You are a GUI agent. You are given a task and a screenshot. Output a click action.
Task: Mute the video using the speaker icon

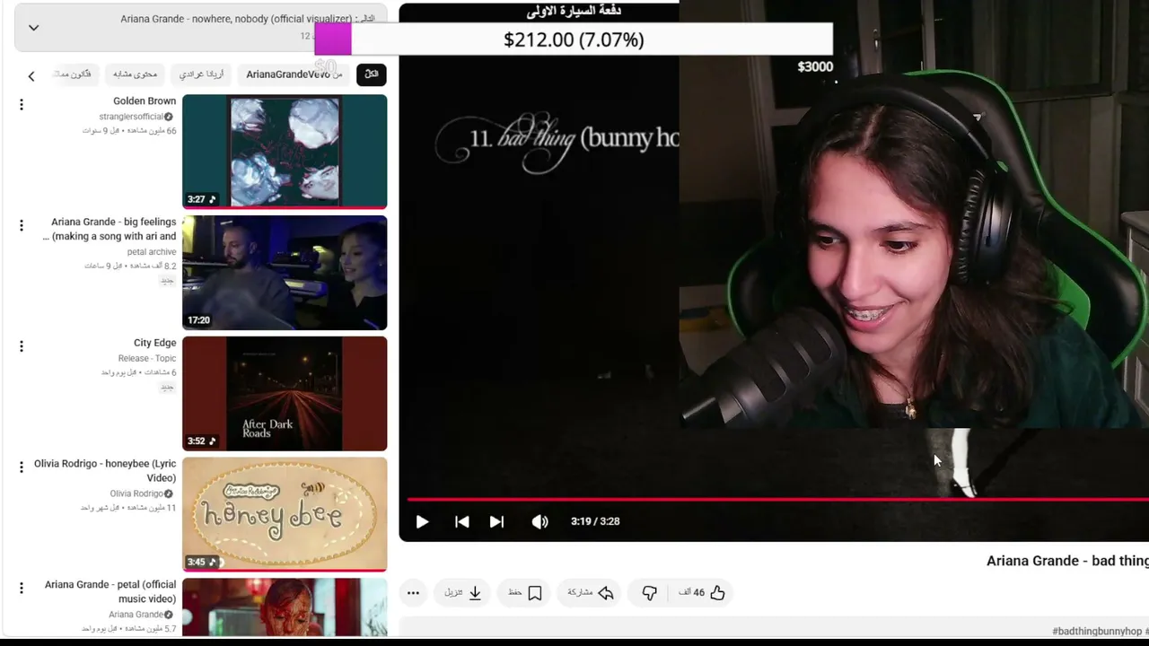(539, 521)
